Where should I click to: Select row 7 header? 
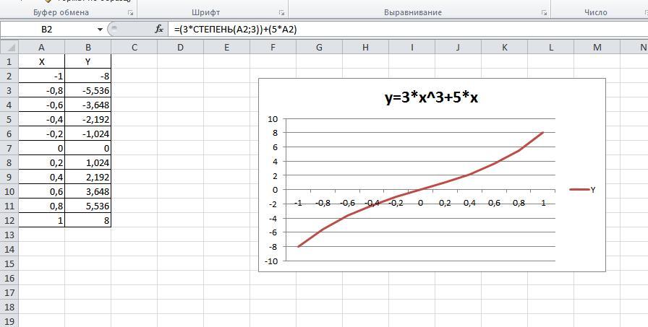(x=9, y=148)
